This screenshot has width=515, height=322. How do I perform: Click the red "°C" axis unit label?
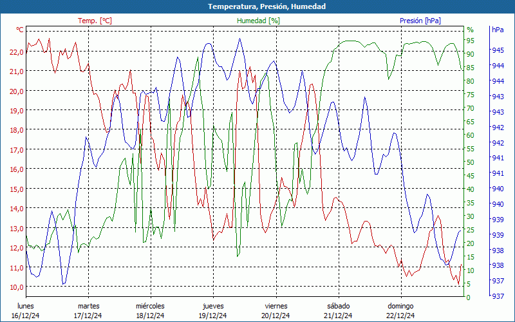(x=20, y=30)
